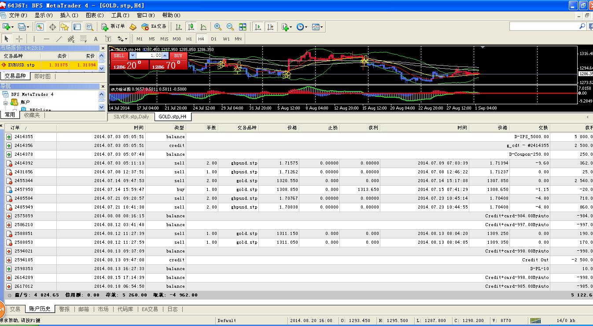The height and width of the screenshot is (326, 593).
Task: Switch chart to M15 timeframe
Action: tap(164, 39)
